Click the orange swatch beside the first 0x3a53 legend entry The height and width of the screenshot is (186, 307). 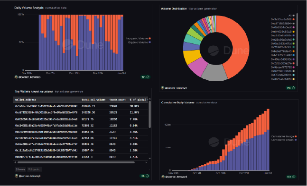tap(294, 19)
